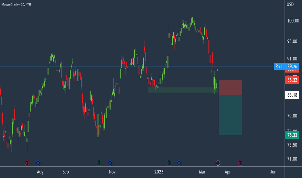The width and height of the screenshot is (302, 178).
Task: Click the blue dividend D marker nearest Nov
Action: click(x=110, y=163)
